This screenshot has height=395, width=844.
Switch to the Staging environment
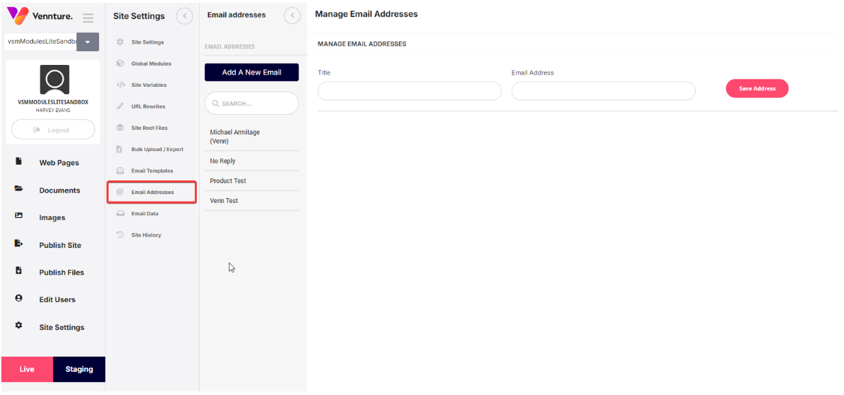coord(79,369)
